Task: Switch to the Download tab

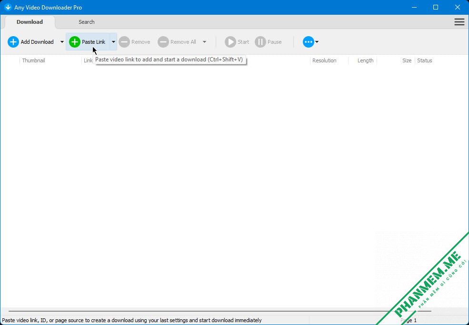Action: (x=30, y=22)
